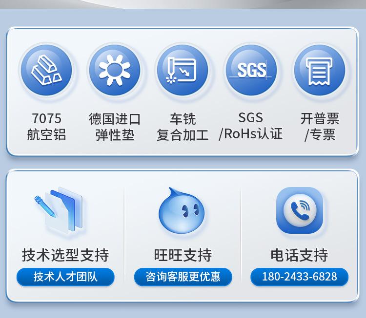This screenshot has width=366, height=318.
Task: Open the SGS certification circle icon
Action: click(251, 70)
